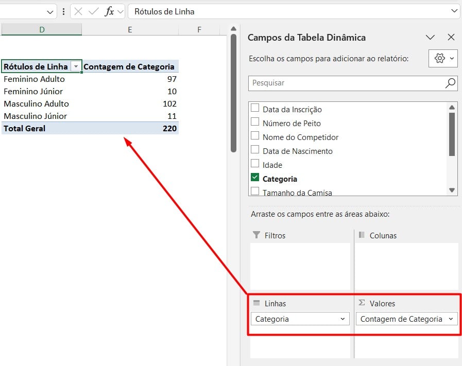Open the Name Box dropdown arrow

click(x=50, y=11)
